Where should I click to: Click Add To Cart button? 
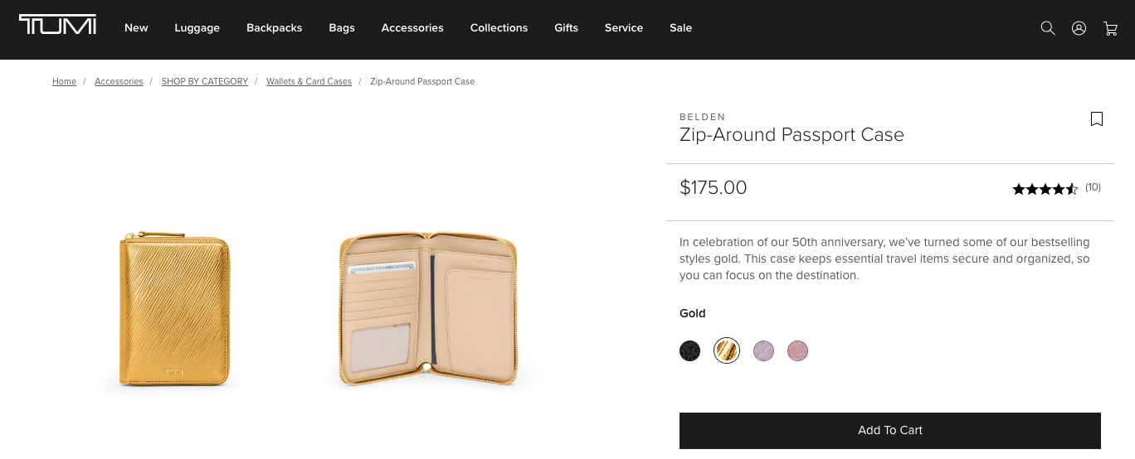[889, 431]
